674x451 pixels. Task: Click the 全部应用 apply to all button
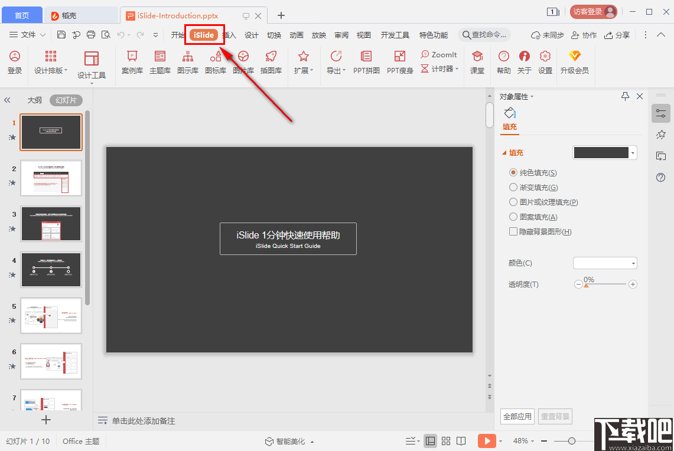click(x=517, y=416)
